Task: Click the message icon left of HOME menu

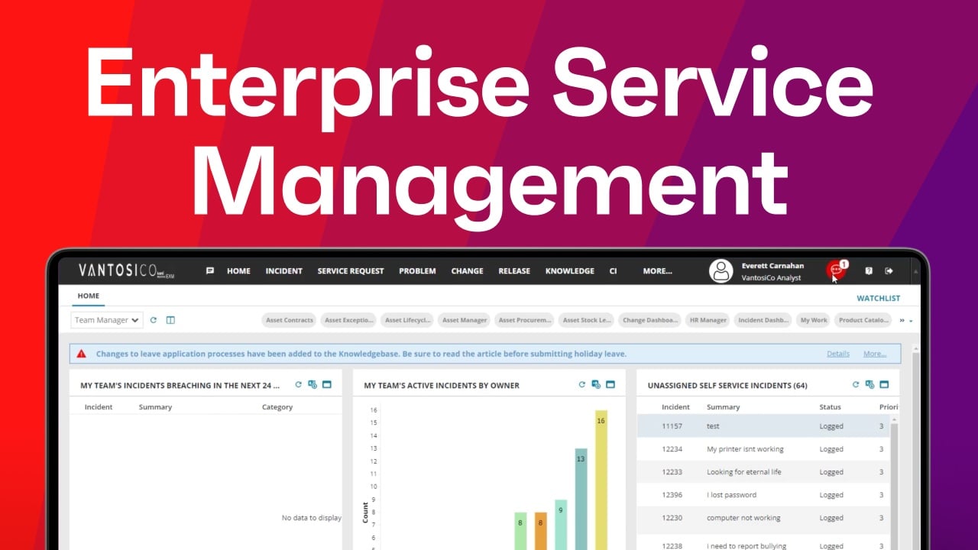Action: [x=210, y=270]
